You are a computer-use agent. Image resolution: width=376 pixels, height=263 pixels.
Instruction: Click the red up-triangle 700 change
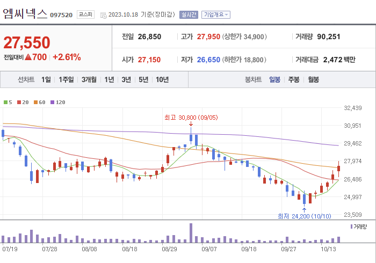click(x=36, y=57)
